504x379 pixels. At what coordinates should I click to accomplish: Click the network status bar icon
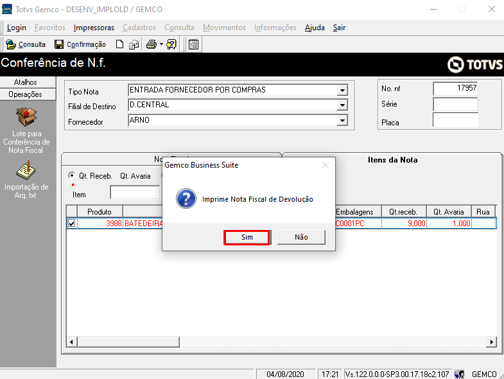pos(460,374)
